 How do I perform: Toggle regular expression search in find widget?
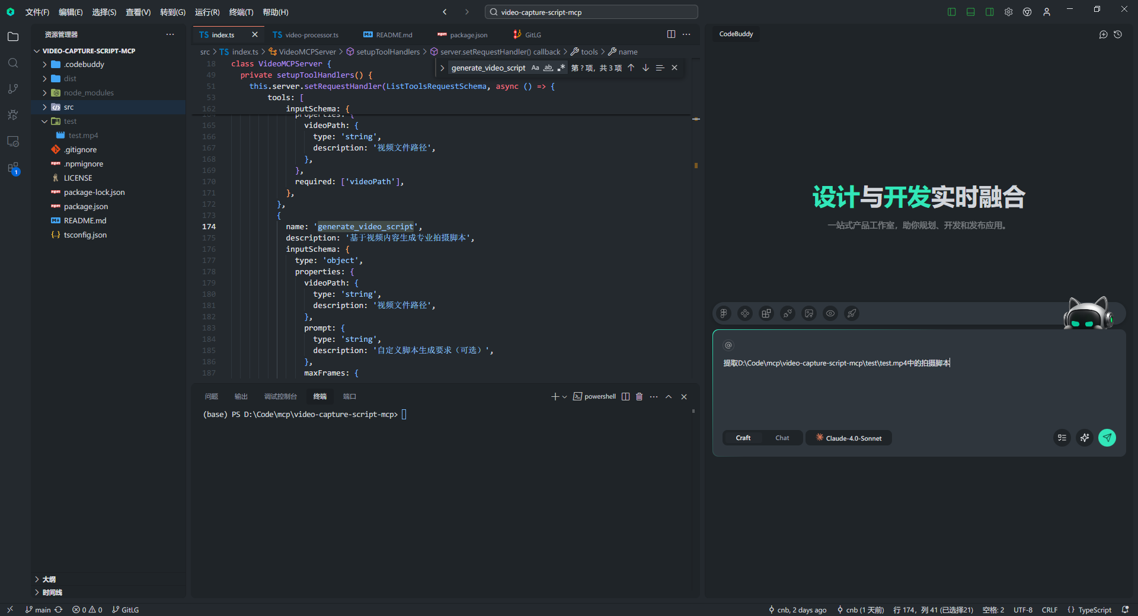(561, 68)
